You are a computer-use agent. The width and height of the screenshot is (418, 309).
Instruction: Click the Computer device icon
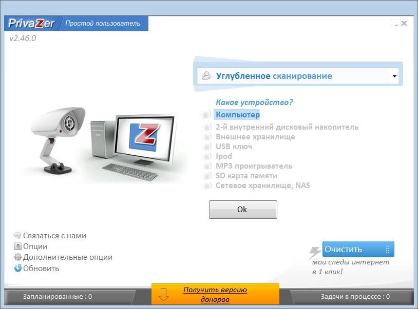[206, 115]
